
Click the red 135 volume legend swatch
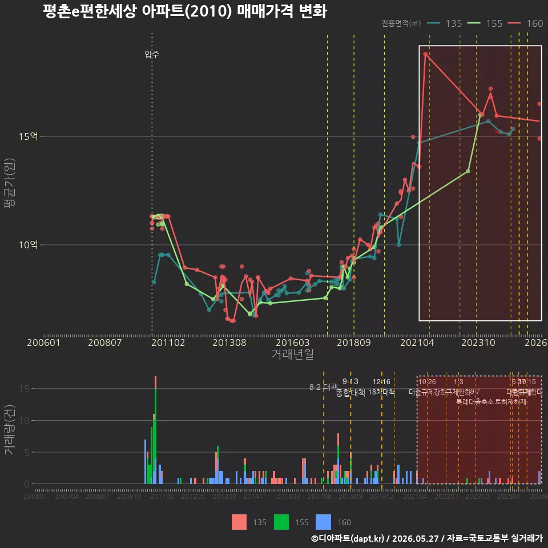click(x=239, y=522)
